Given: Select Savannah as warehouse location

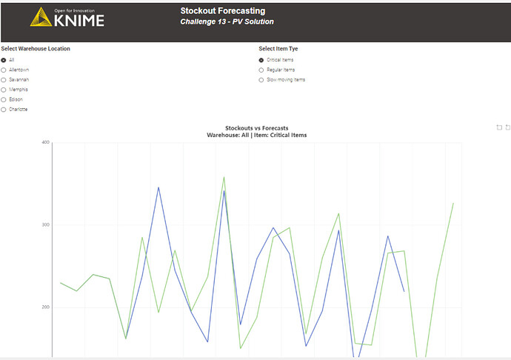Looking at the screenshot, I should point(4,79).
